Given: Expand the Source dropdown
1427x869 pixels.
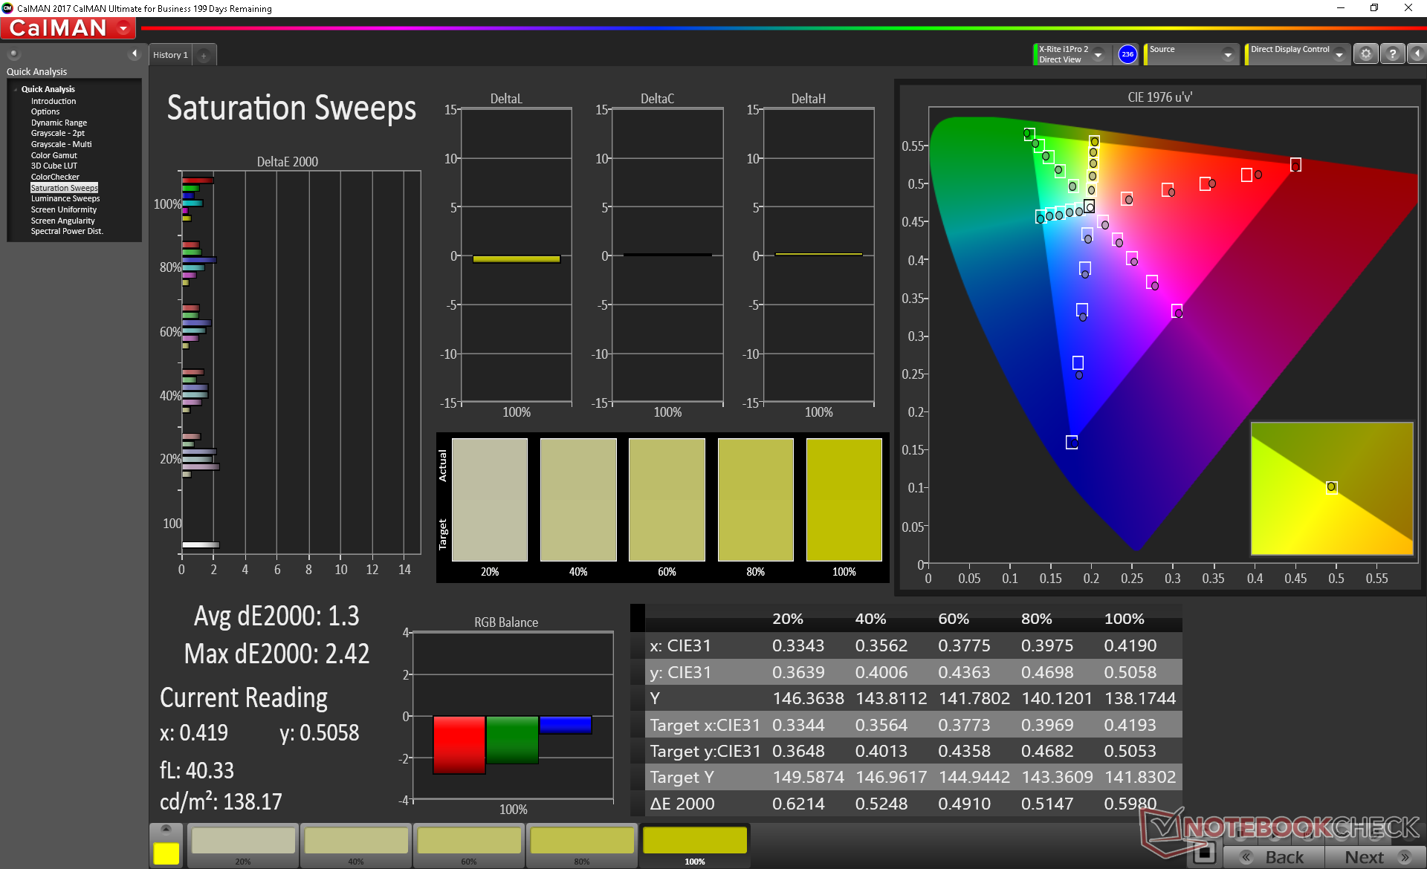Looking at the screenshot, I should (x=1228, y=55).
